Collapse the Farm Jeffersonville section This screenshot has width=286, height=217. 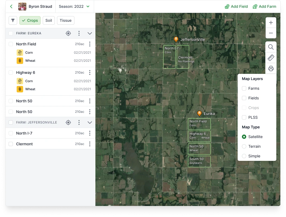90,122
